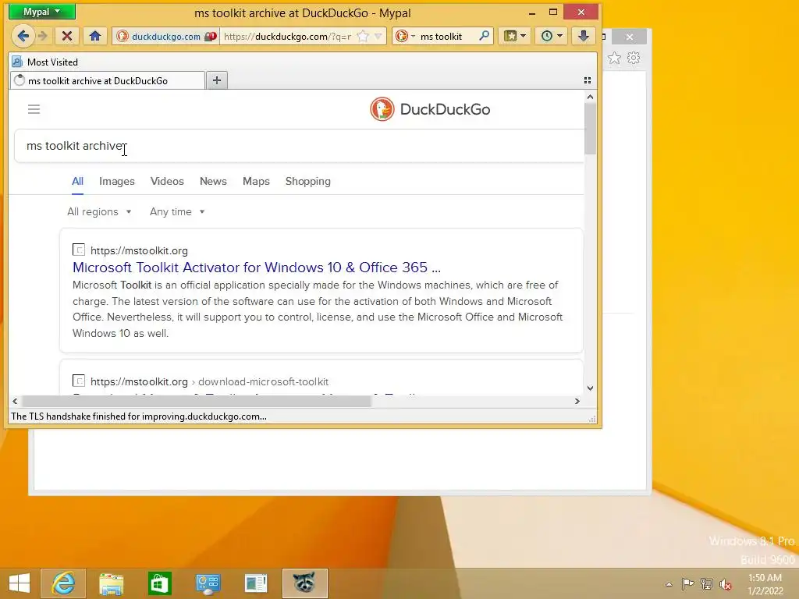This screenshot has height=599, width=799.
Task: Select the All results tab
Action: (x=77, y=181)
